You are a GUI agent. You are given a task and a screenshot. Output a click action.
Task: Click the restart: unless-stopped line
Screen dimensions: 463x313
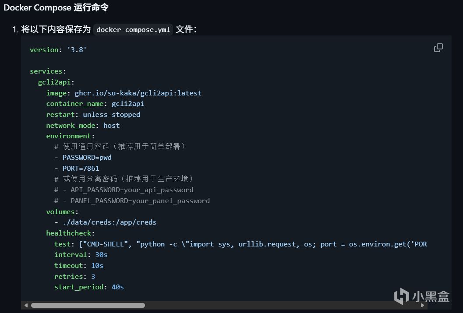[x=93, y=115]
